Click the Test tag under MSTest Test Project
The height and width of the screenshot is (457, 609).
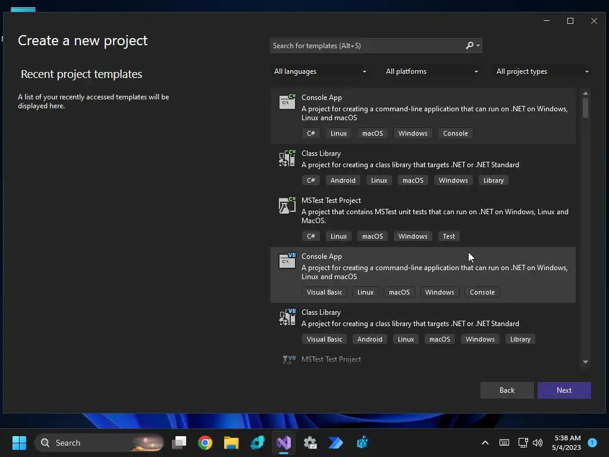pyautogui.click(x=448, y=236)
